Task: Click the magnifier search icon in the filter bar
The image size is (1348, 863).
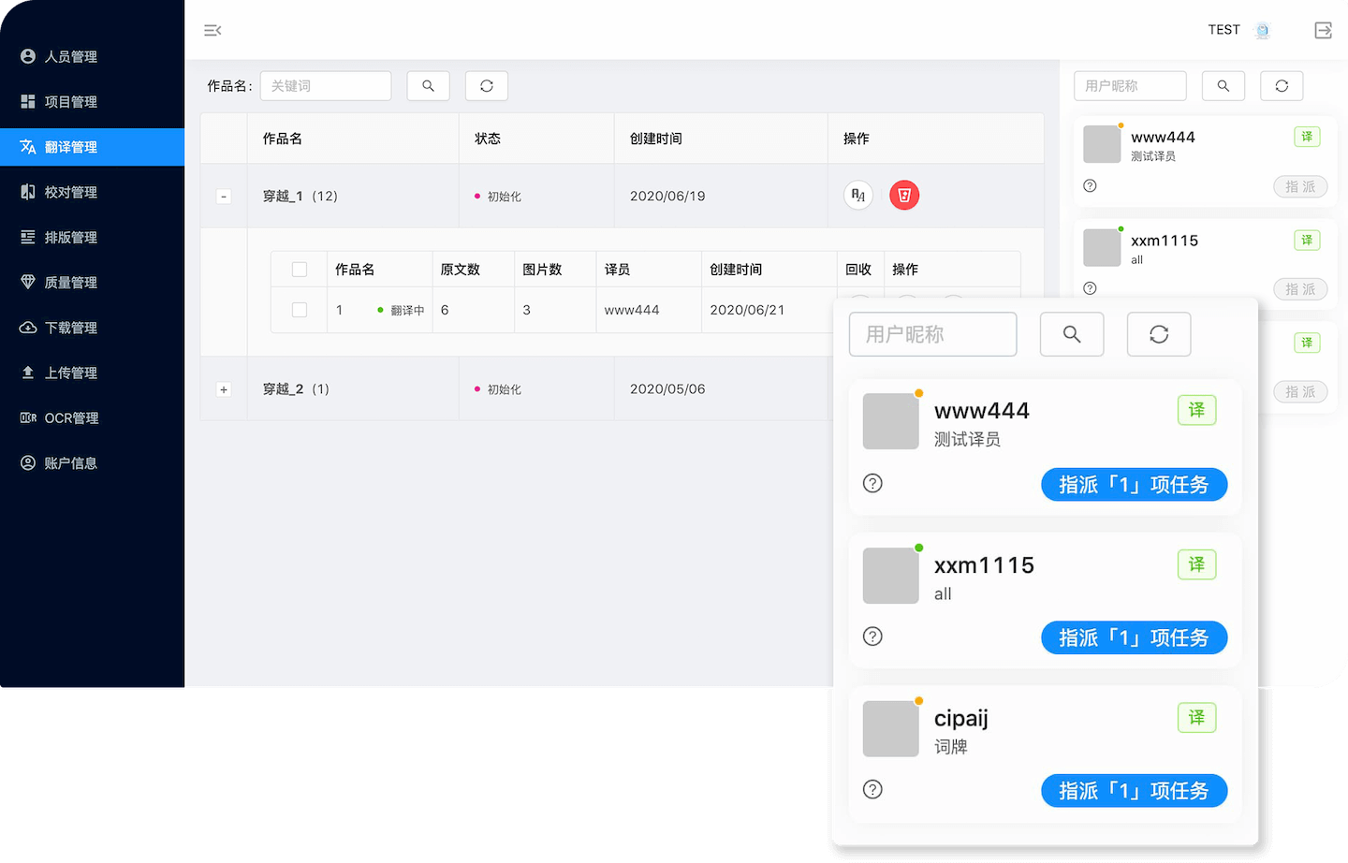Action: coord(428,85)
